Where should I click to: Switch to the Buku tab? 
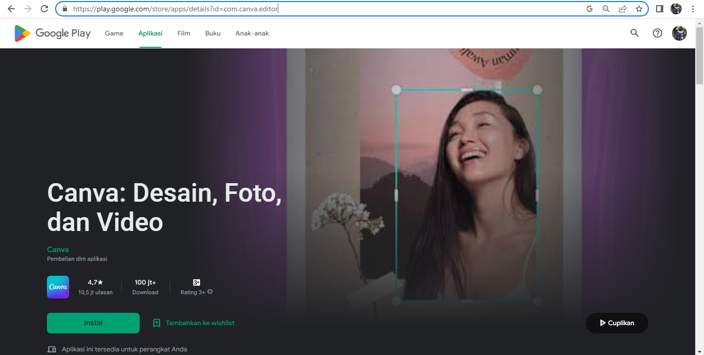point(213,33)
